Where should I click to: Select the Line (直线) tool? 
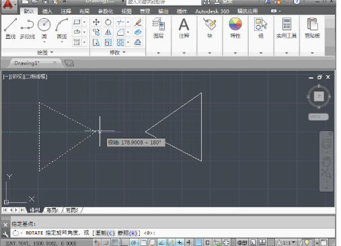[10, 28]
